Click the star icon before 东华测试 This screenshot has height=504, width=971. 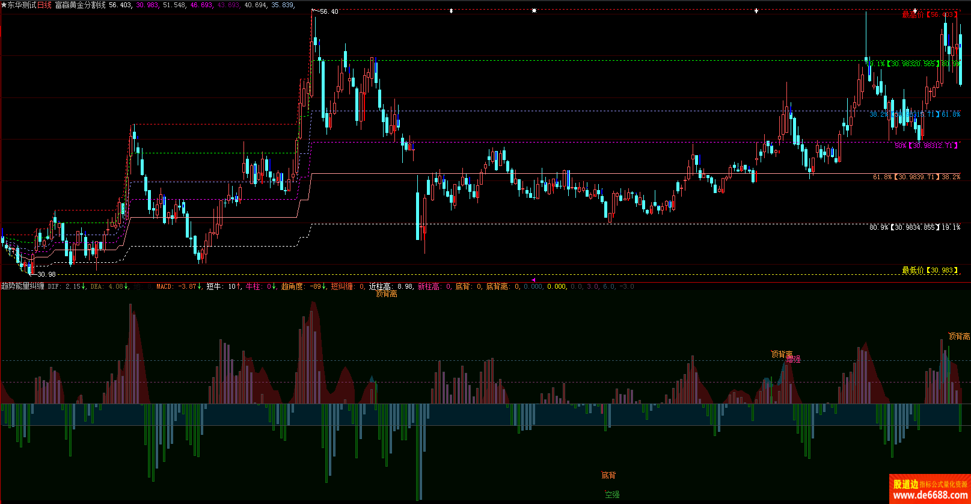[x=4, y=5]
